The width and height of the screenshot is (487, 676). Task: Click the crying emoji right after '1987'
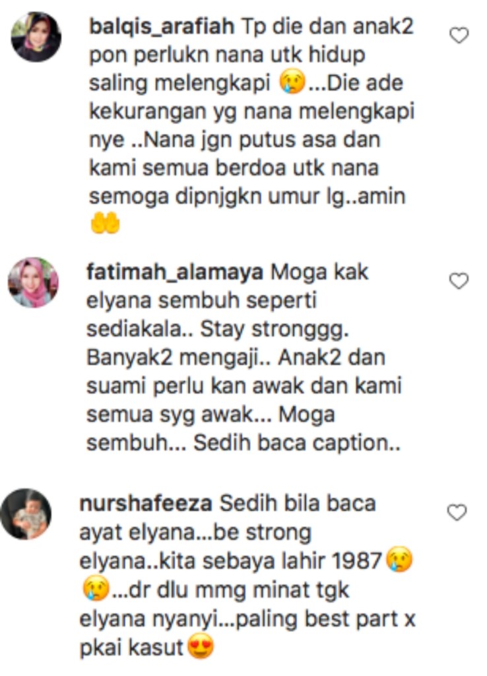pyautogui.click(x=399, y=560)
